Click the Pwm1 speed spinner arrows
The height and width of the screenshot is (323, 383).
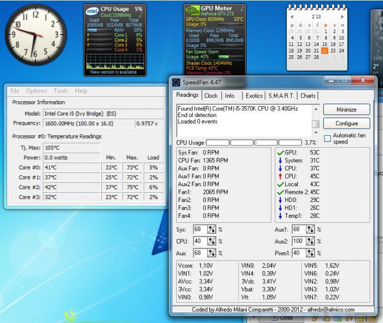point(310,253)
